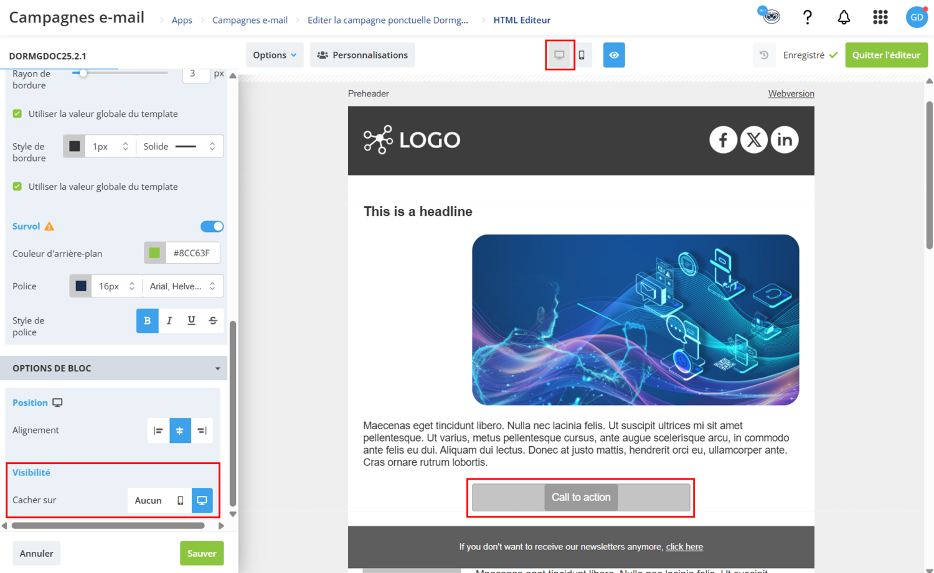Open the apps grid launcher

coord(880,17)
